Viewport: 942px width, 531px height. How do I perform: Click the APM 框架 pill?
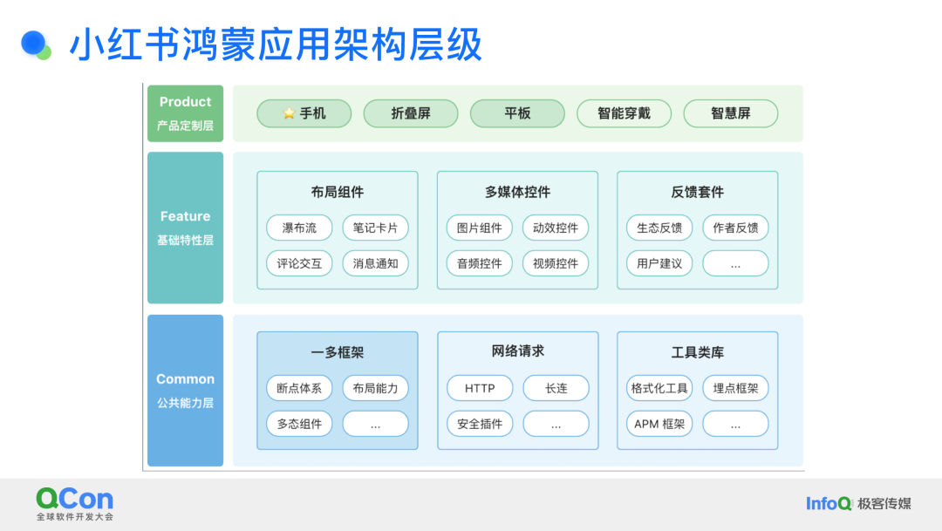tap(659, 424)
